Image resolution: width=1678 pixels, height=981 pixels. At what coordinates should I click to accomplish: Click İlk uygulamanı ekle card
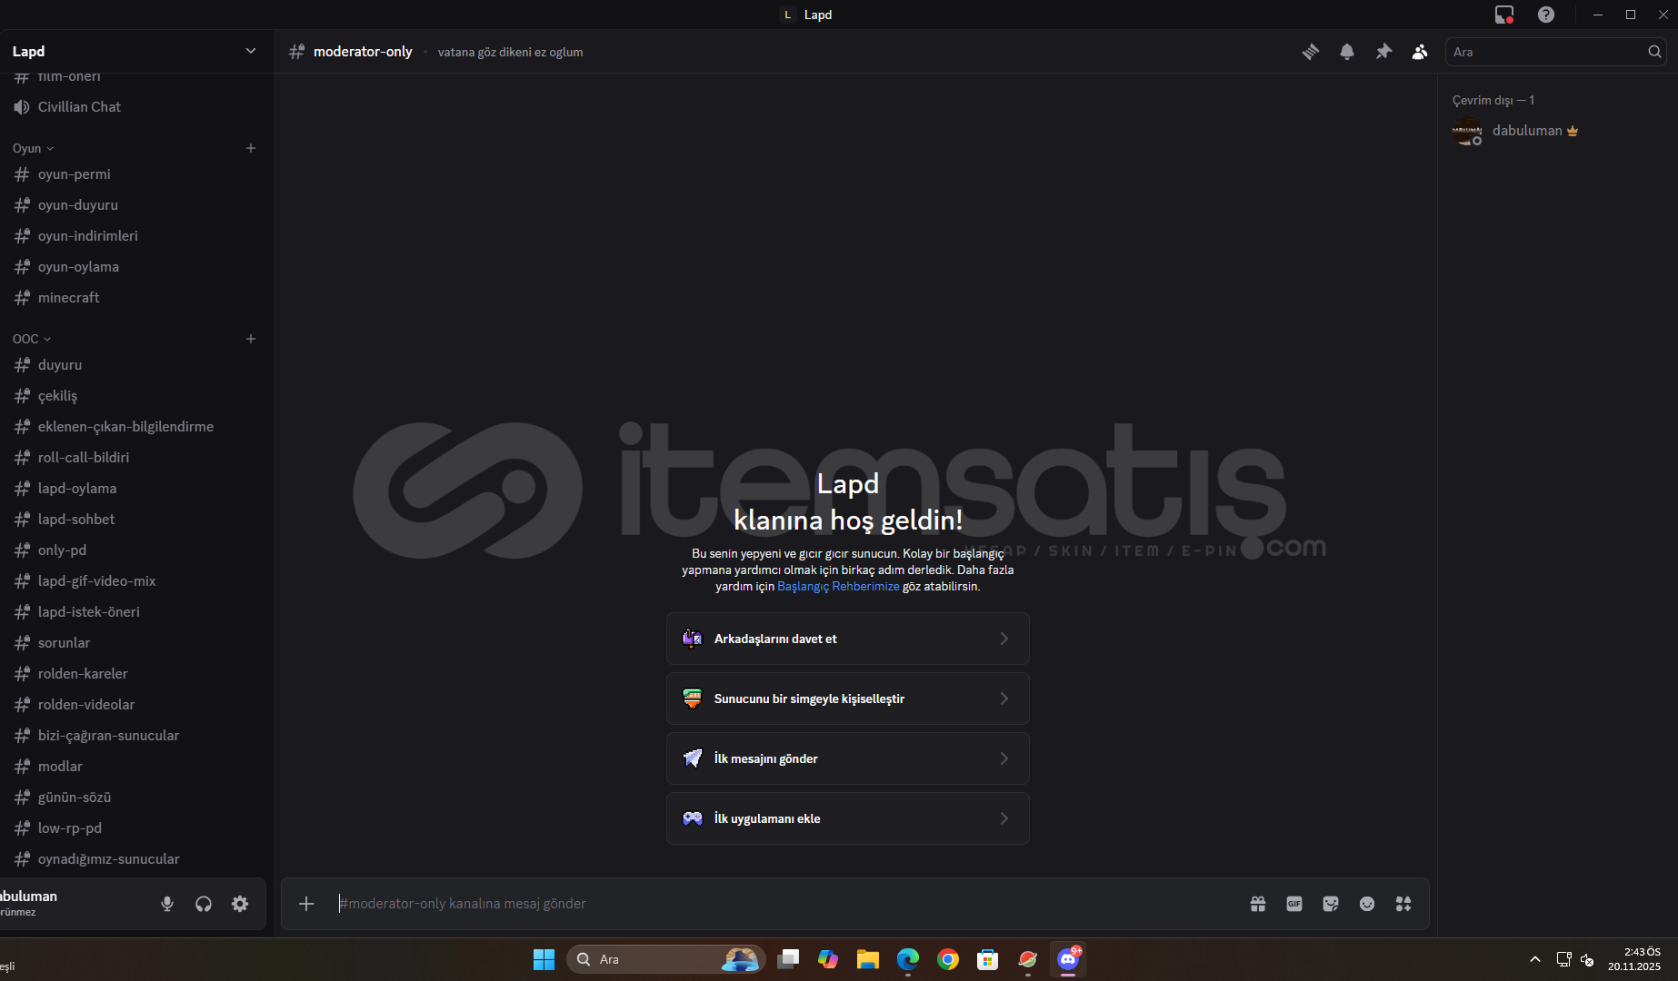coord(848,818)
